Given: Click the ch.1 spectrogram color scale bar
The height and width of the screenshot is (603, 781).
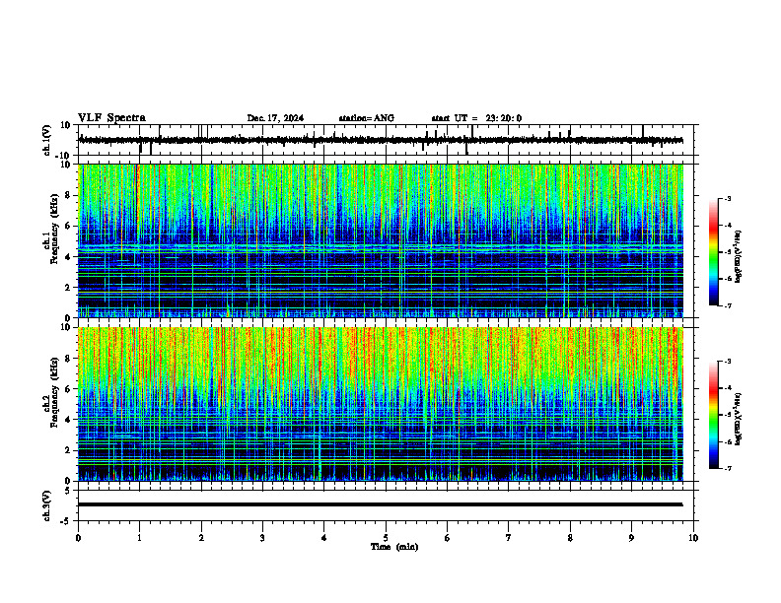Looking at the screenshot, I should point(713,252).
